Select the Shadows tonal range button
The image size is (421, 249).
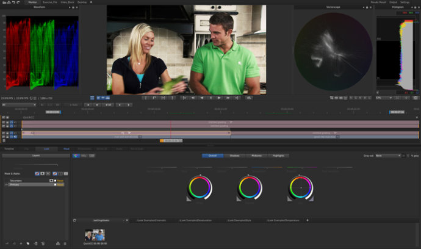235,156
